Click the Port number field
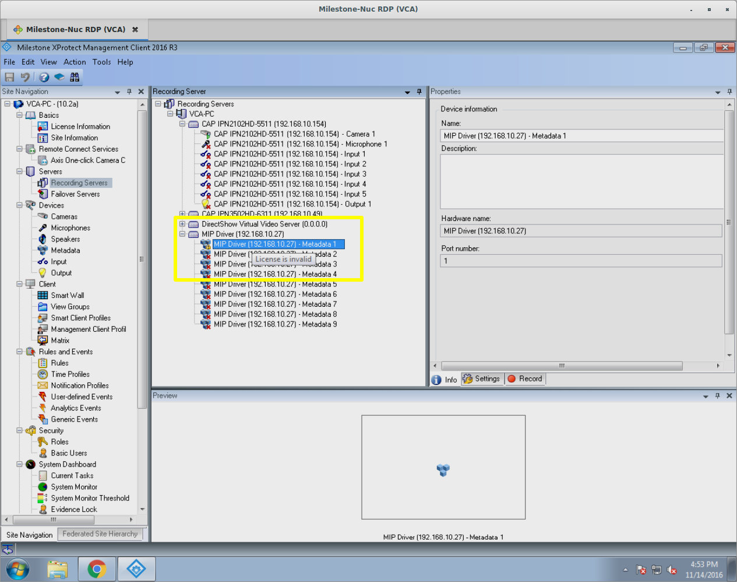This screenshot has width=737, height=582. (581, 261)
